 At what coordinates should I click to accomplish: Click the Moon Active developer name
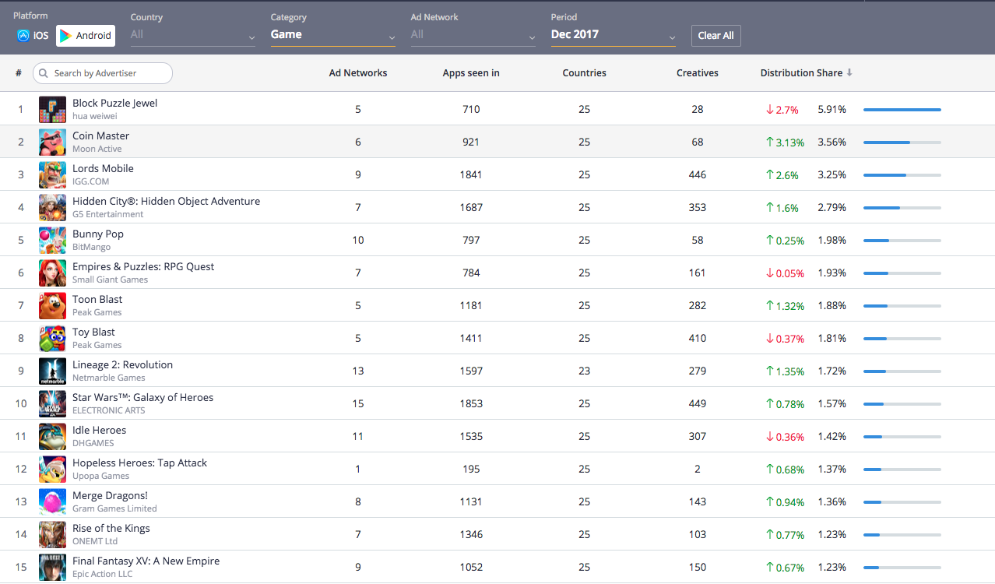97,149
